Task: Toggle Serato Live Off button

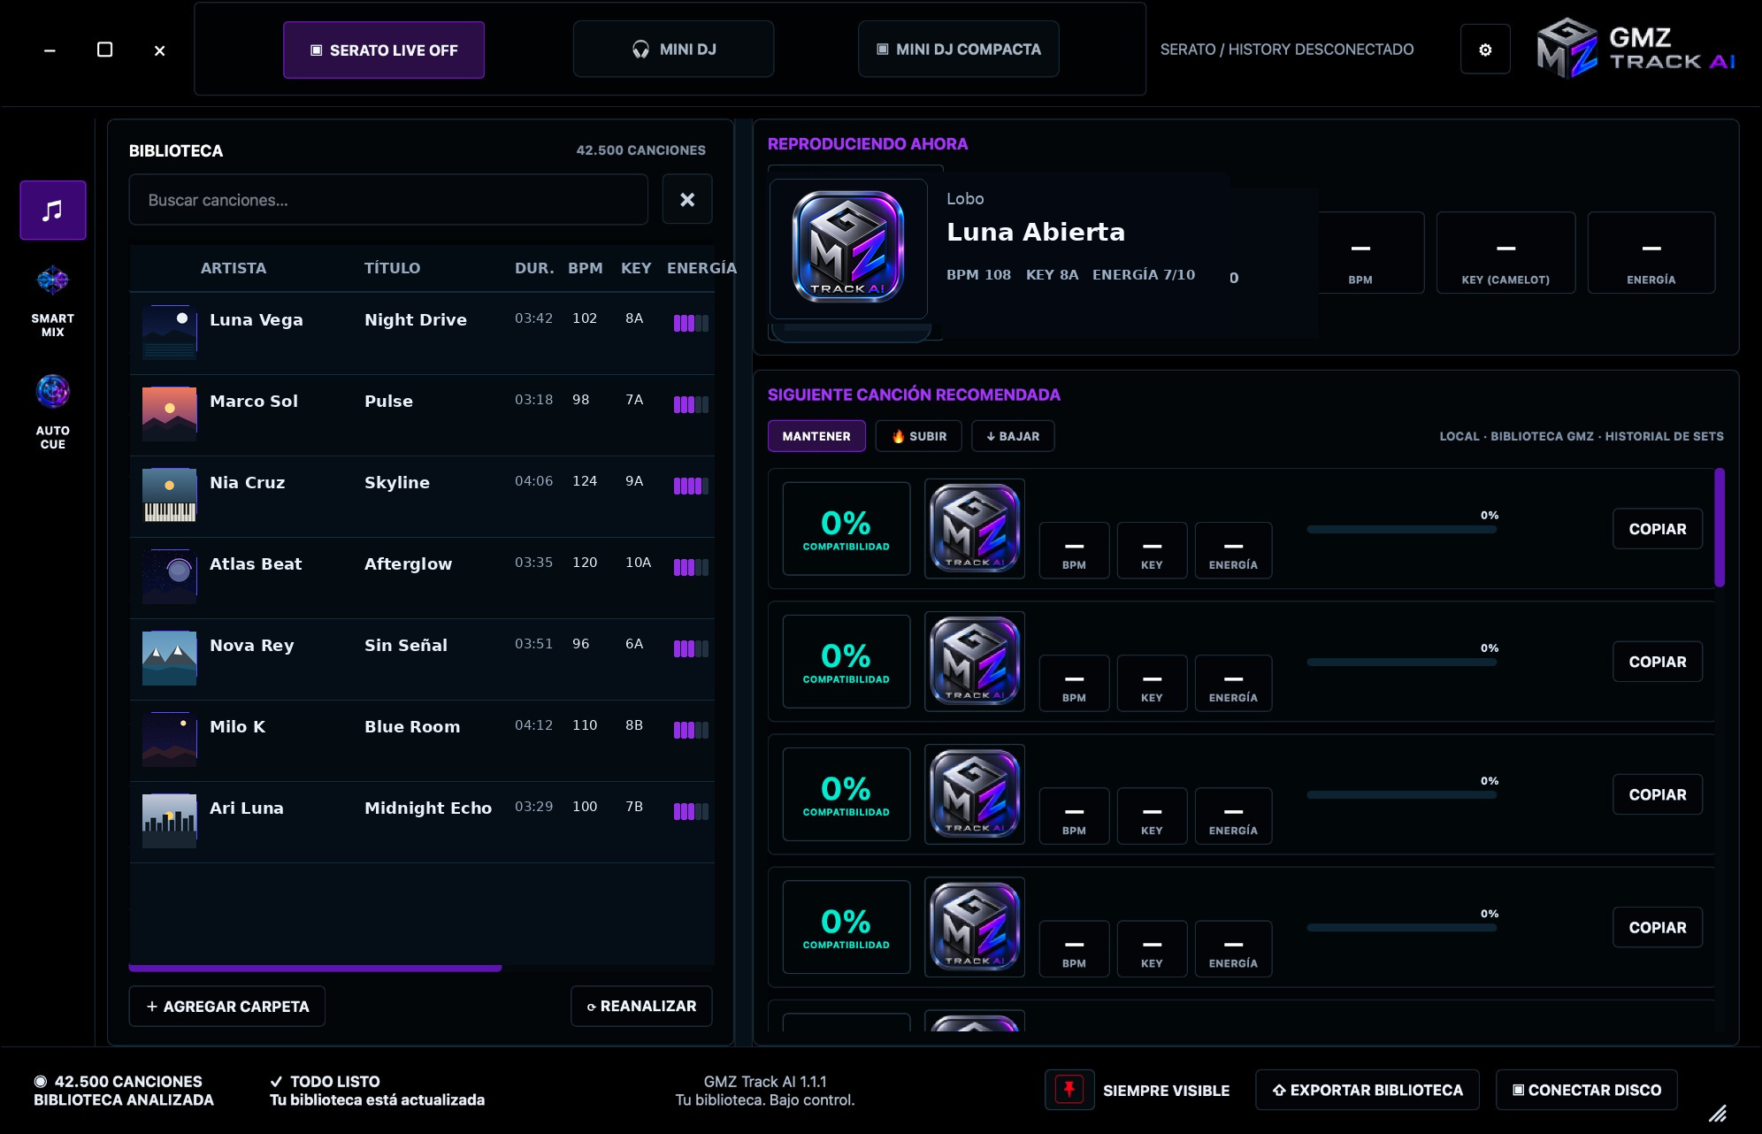Action: point(384,50)
